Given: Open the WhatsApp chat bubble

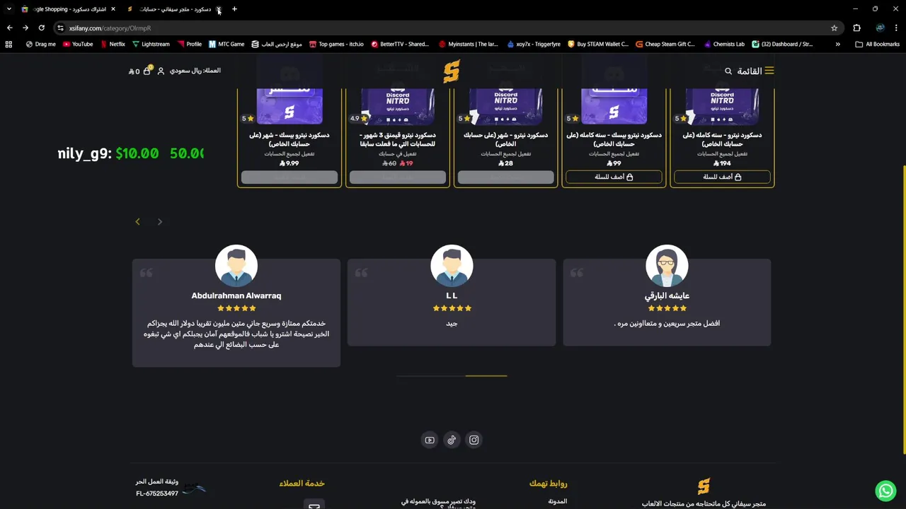Looking at the screenshot, I should [x=885, y=490].
